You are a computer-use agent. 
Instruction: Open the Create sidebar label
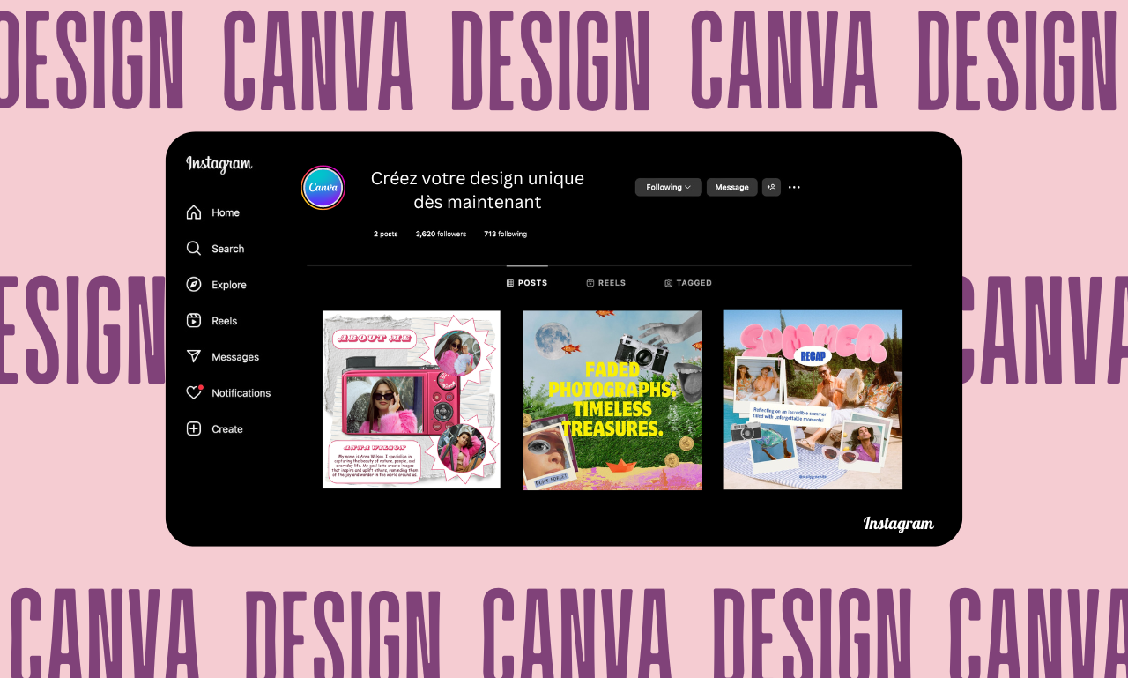[227, 429]
